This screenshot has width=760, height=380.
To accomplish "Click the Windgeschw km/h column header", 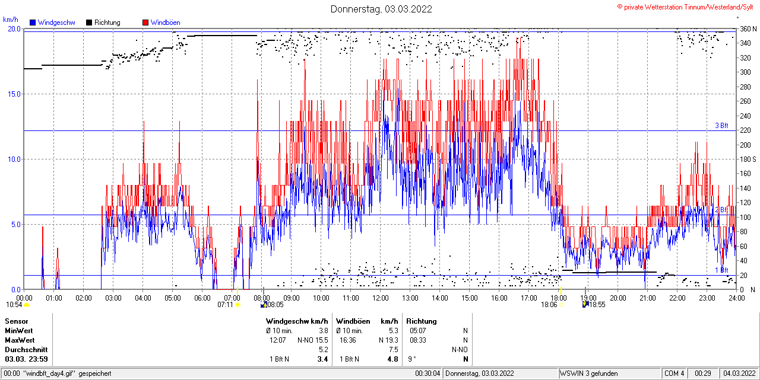I will click(297, 321).
